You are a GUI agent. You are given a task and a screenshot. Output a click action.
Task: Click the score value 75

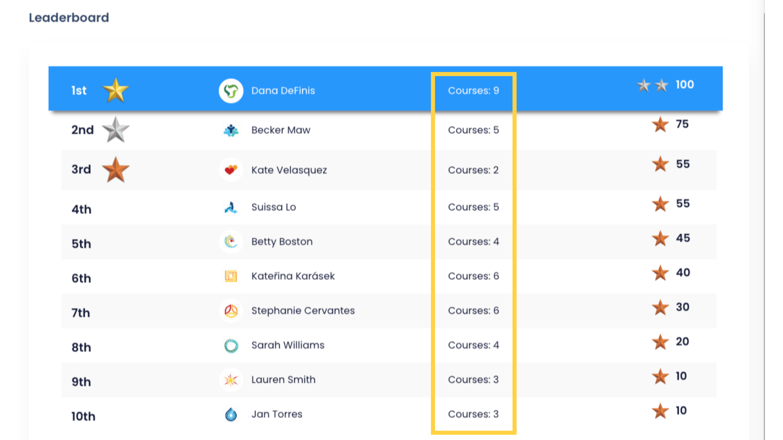(x=682, y=124)
